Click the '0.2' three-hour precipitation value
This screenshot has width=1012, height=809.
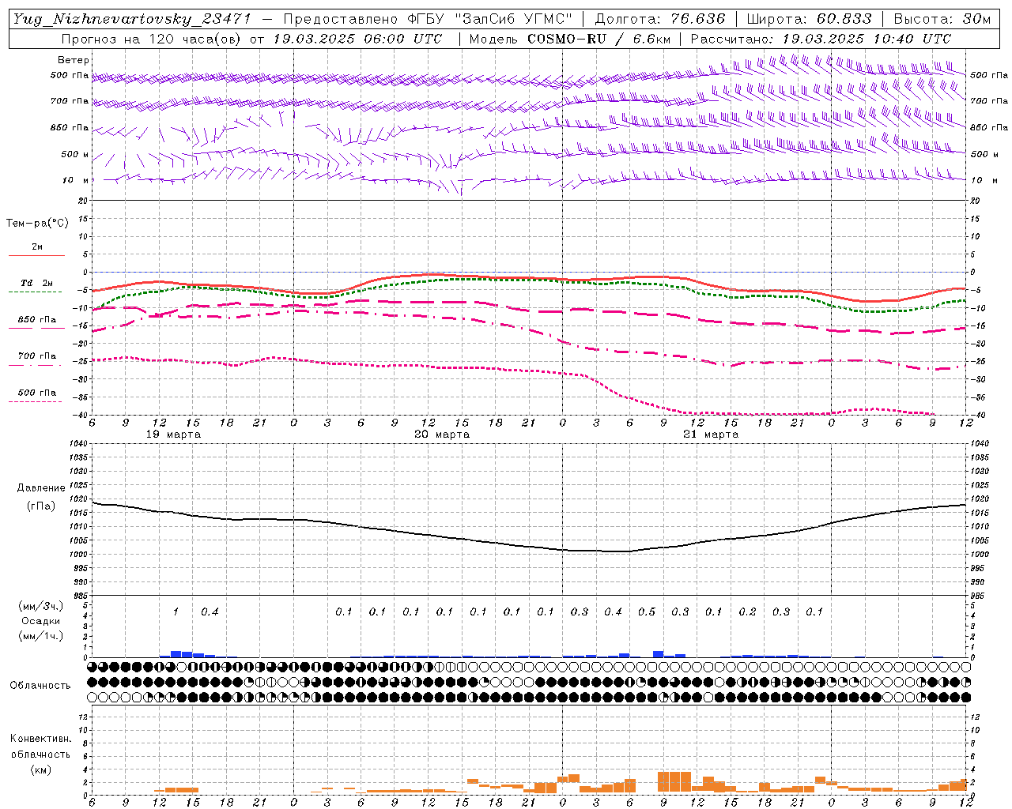(747, 611)
